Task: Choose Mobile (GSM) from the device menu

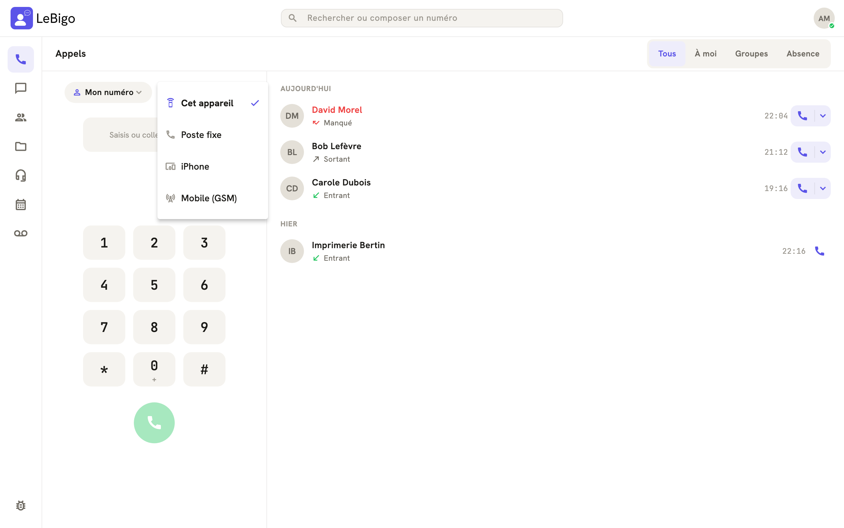Action: point(212,198)
